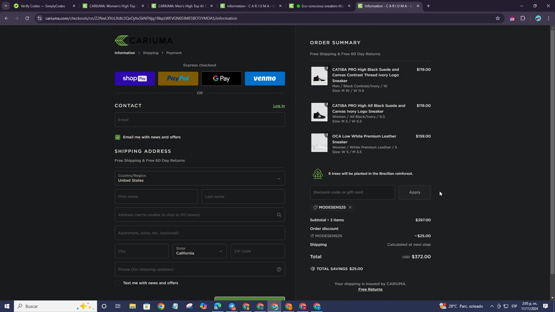
Task: Focus the Email input field
Action: 200,120
